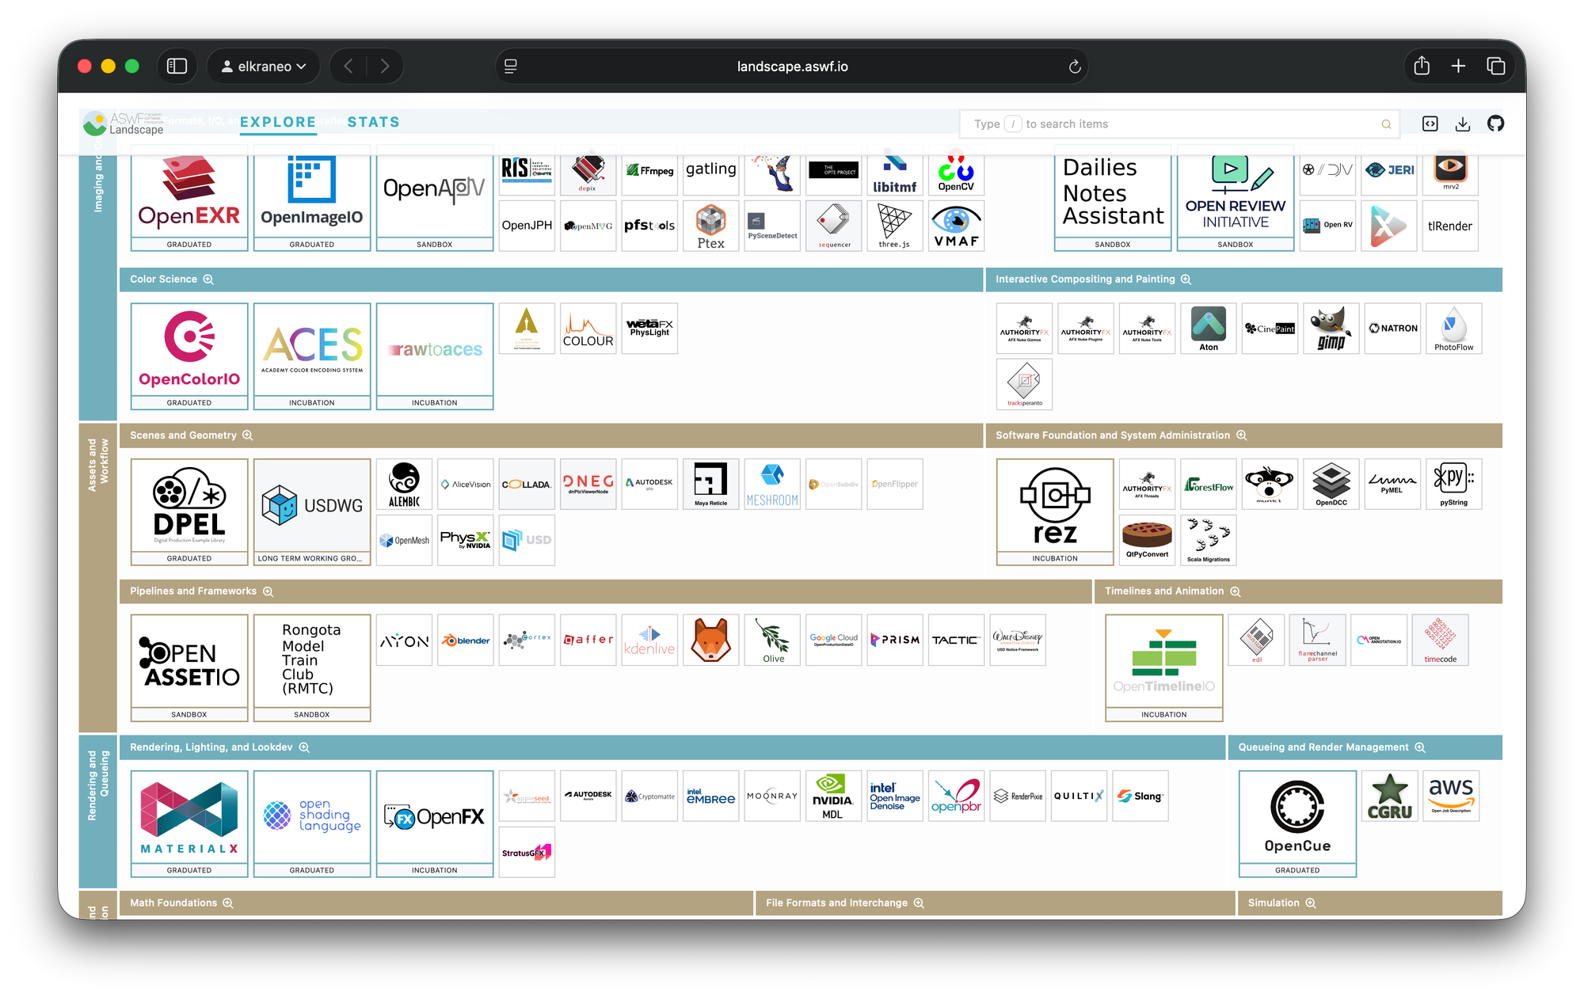Click the GitHub icon in header
This screenshot has height=996, width=1584.
tap(1495, 124)
